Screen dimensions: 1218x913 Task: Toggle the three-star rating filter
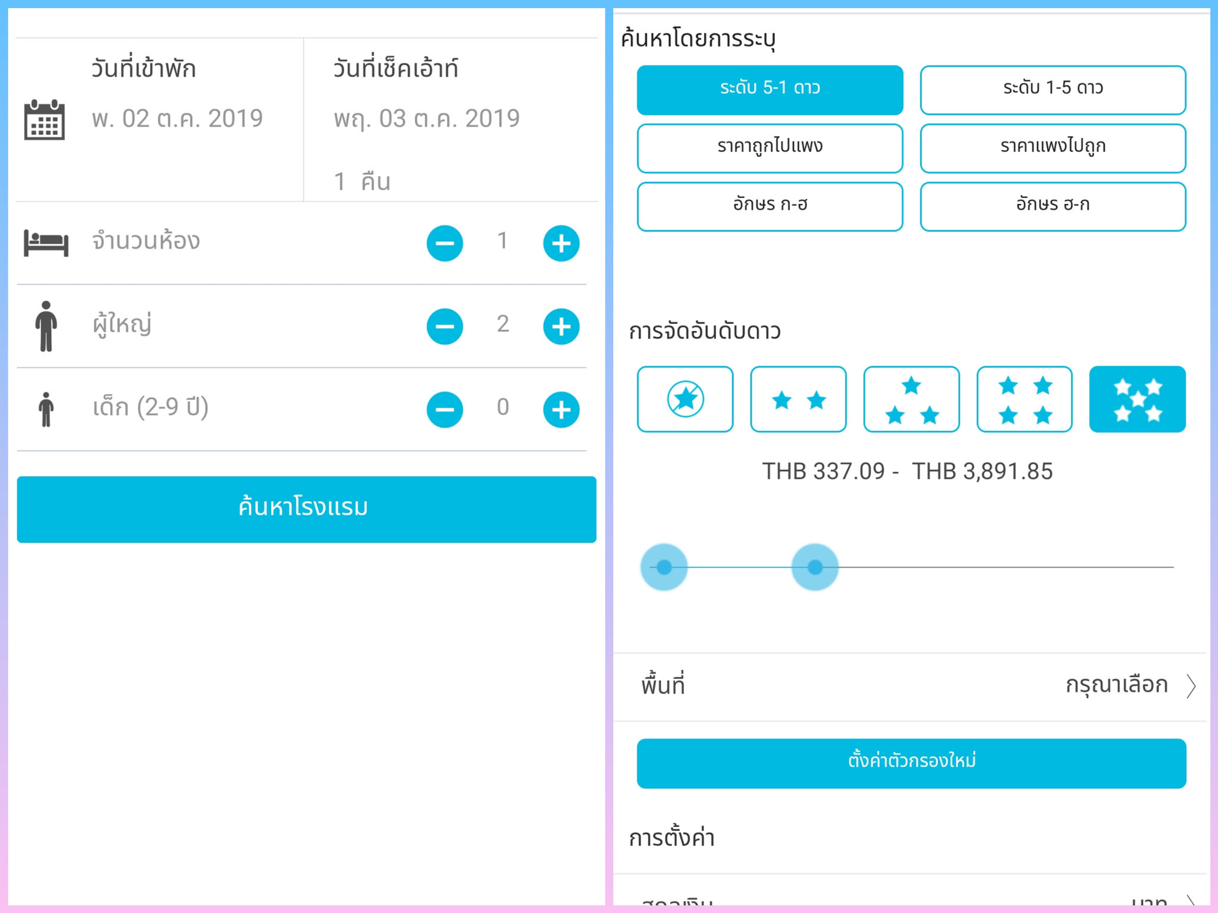911,399
